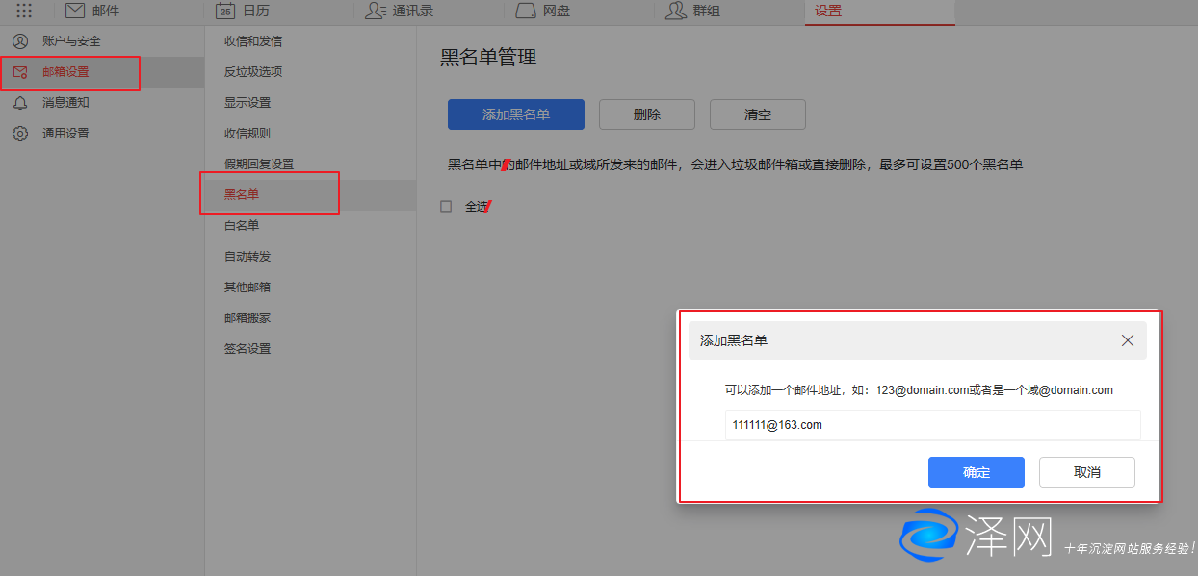Click the envelope icon for 邮件

pyautogui.click(x=75, y=12)
